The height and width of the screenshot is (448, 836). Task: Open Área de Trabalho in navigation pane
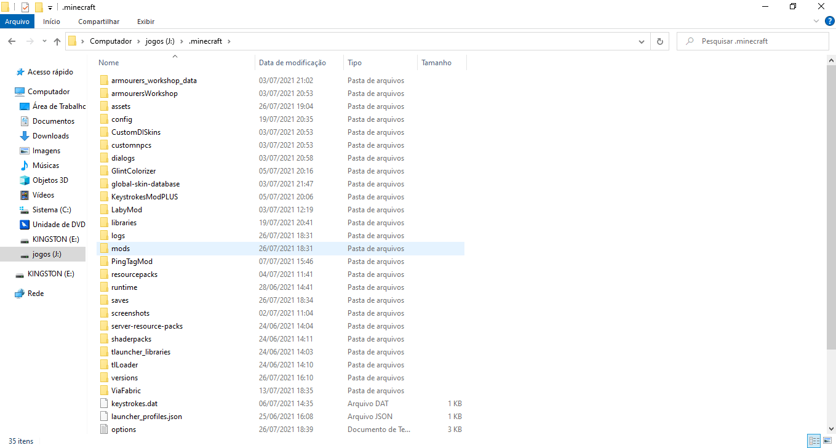pyautogui.click(x=58, y=106)
